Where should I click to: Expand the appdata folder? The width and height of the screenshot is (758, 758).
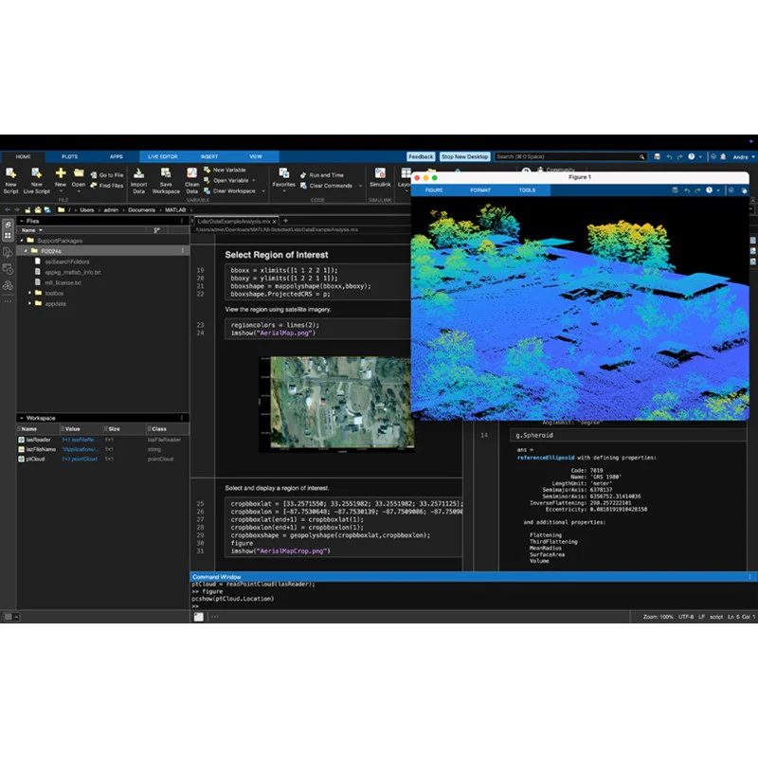click(x=29, y=303)
